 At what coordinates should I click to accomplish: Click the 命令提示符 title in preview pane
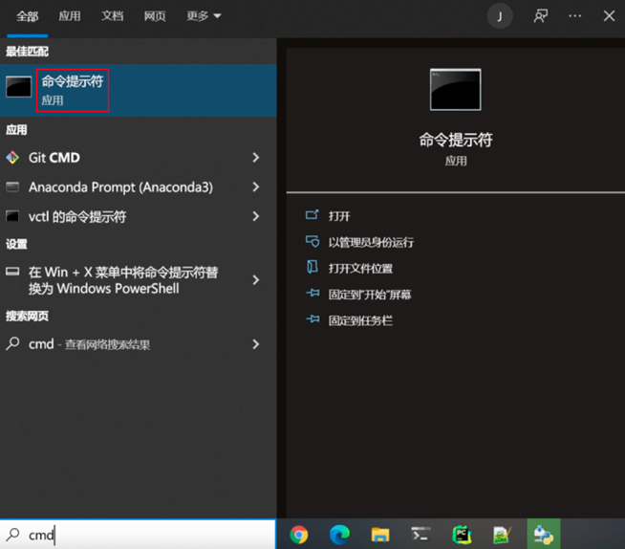456,140
